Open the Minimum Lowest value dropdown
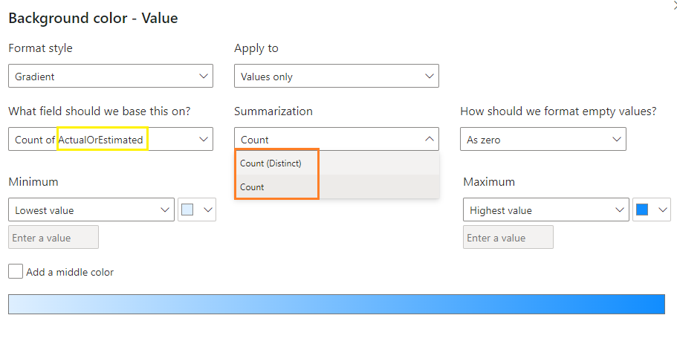 tap(91, 210)
